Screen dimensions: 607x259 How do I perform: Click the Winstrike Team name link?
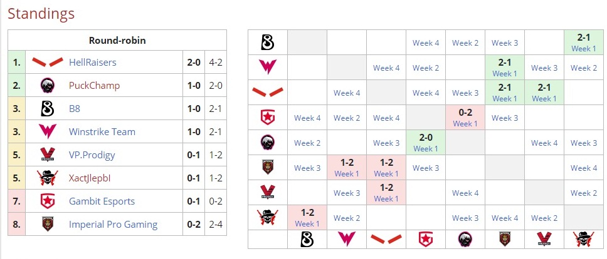tap(102, 132)
